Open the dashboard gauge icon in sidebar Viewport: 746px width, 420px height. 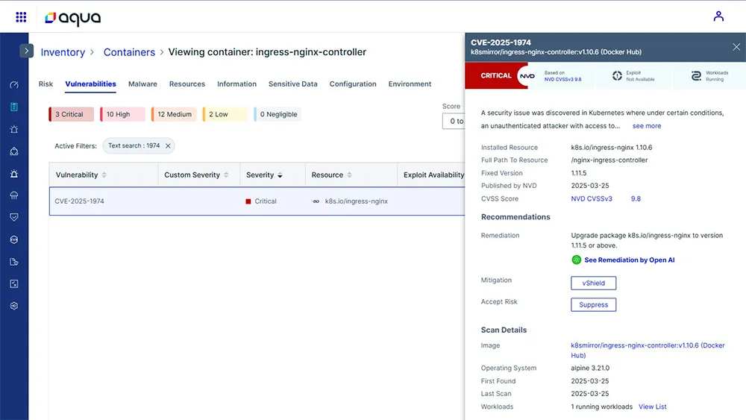(x=14, y=85)
